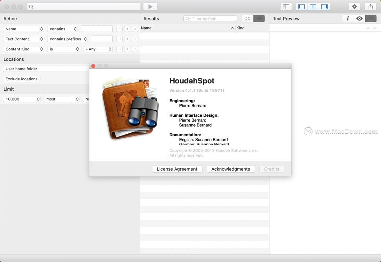Open the 'contains' operator dropdown
The width and height of the screenshot is (381, 262).
(x=62, y=29)
